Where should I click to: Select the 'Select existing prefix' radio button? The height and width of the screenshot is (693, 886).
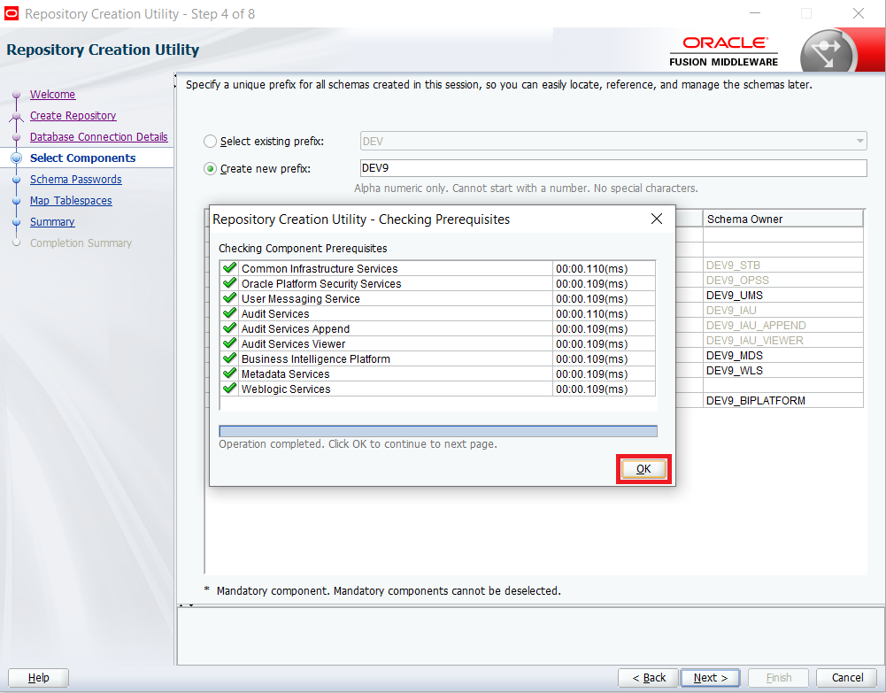[210, 142]
